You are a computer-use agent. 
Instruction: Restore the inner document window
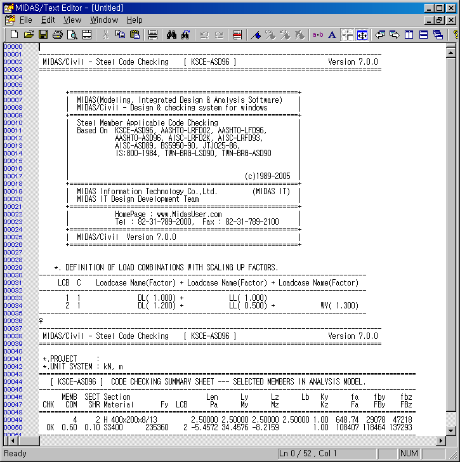click(x=440, y=20)
